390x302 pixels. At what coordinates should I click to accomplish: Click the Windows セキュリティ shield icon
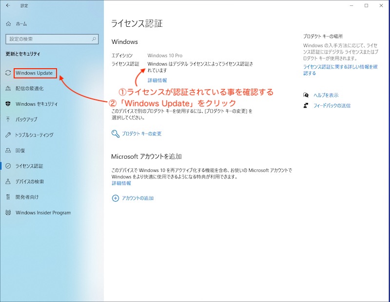pos(8,104)
